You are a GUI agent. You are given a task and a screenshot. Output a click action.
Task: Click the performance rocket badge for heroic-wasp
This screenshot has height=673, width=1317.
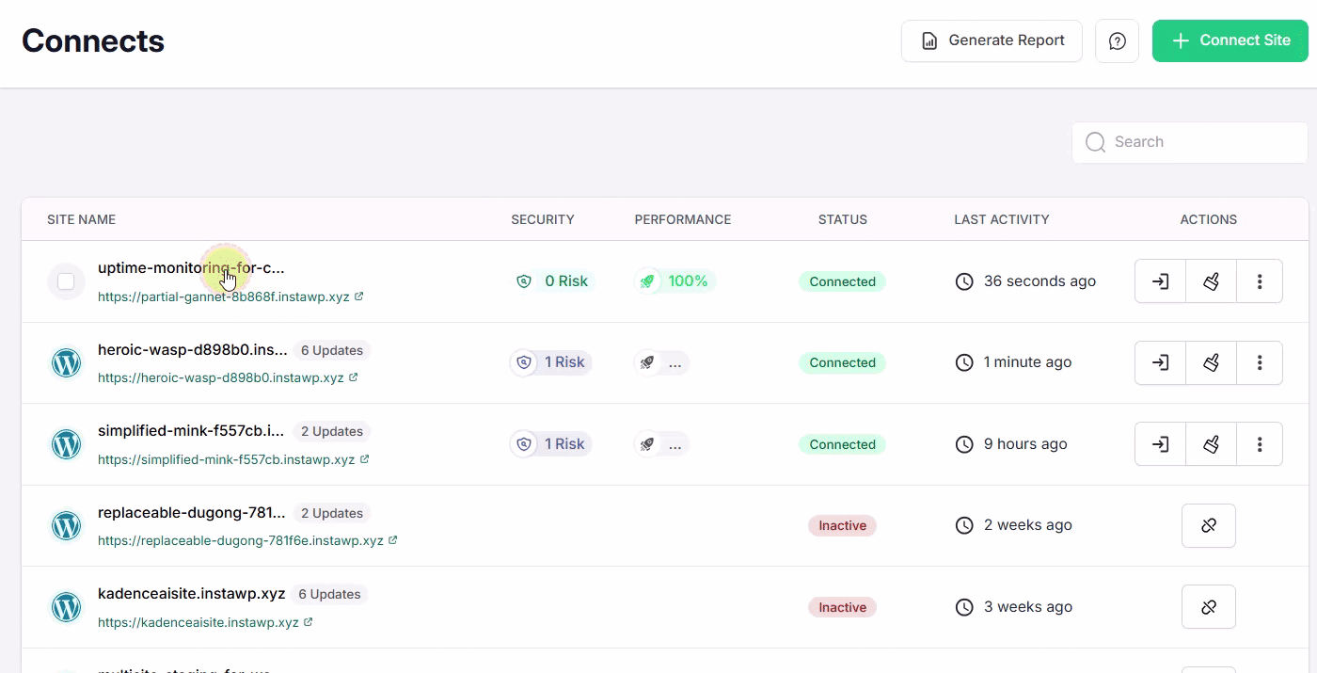click(x=662, y=362)
